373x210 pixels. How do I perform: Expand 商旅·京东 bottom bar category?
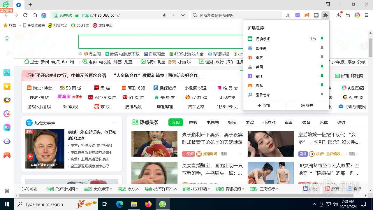point(138,189)
